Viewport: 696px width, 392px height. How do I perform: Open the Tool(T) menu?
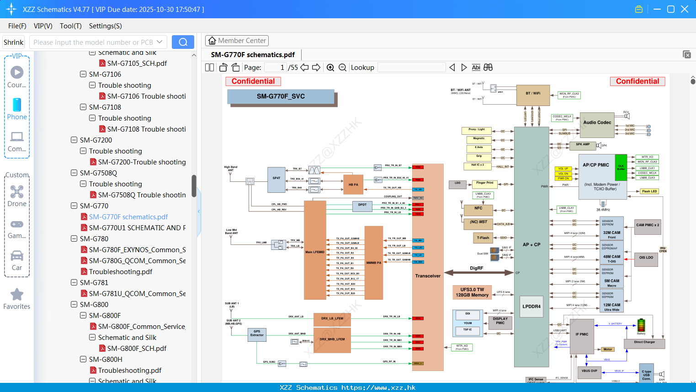click(x=71, y=26)
